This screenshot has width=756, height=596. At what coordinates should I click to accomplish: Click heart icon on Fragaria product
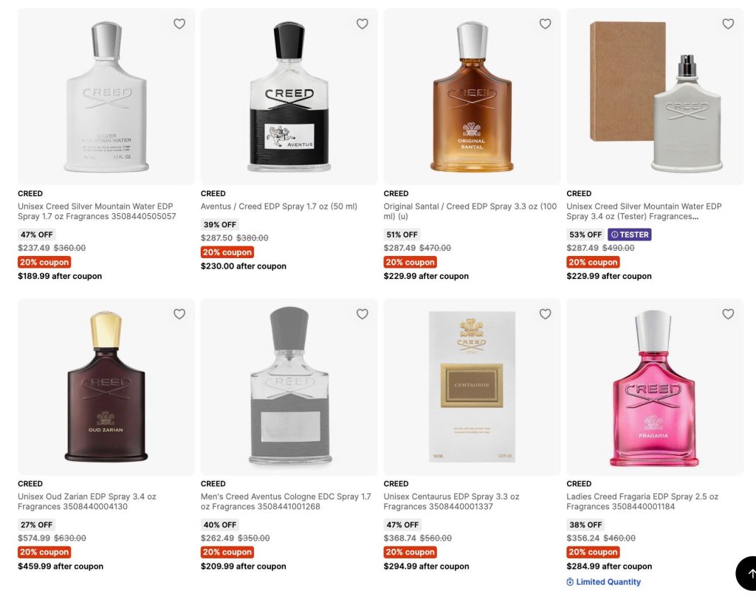coord(728,313)
